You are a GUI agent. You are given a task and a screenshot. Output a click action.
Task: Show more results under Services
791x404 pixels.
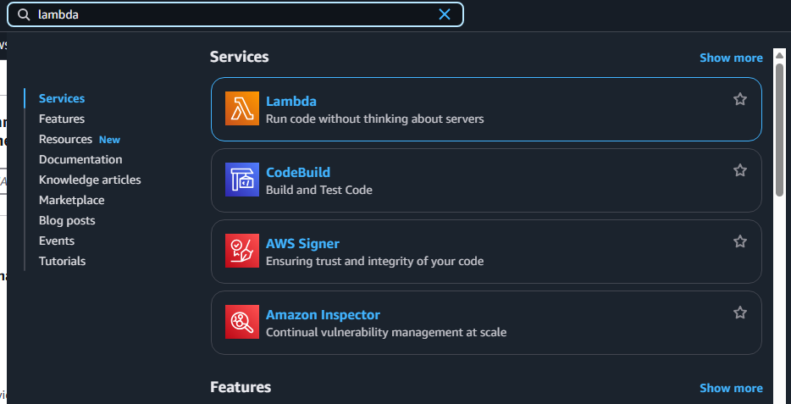coord(731,58)
